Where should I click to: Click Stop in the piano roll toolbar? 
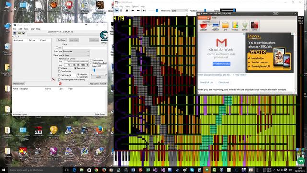[127, 11]
